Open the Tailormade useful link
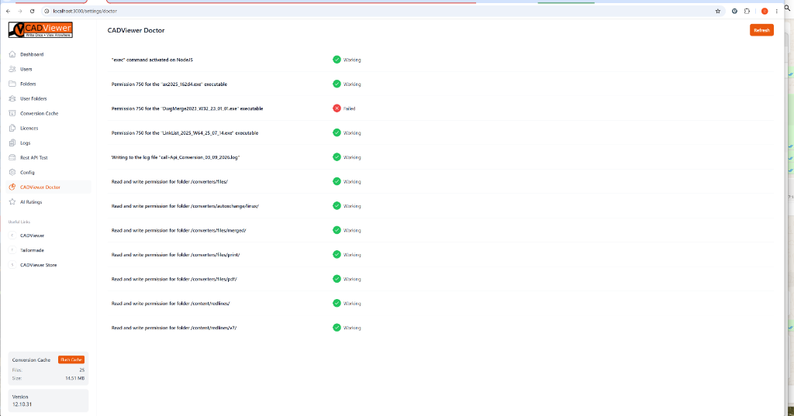Image resolution: width=794 pixels, height=416 pixels. 32,250
